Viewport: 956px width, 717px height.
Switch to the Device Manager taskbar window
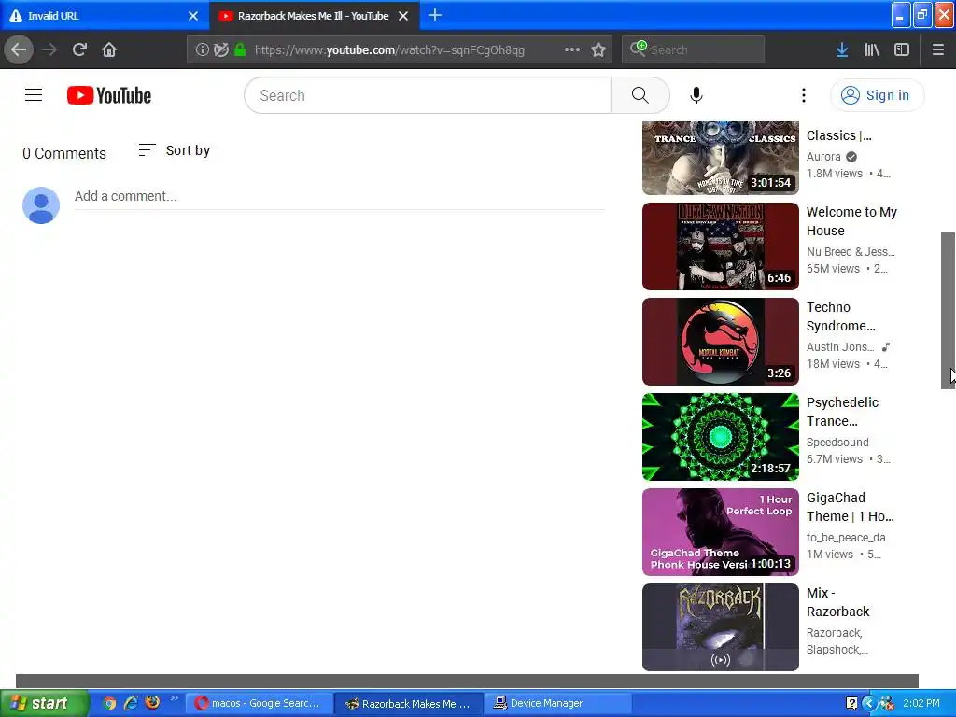tap(557, 703)
